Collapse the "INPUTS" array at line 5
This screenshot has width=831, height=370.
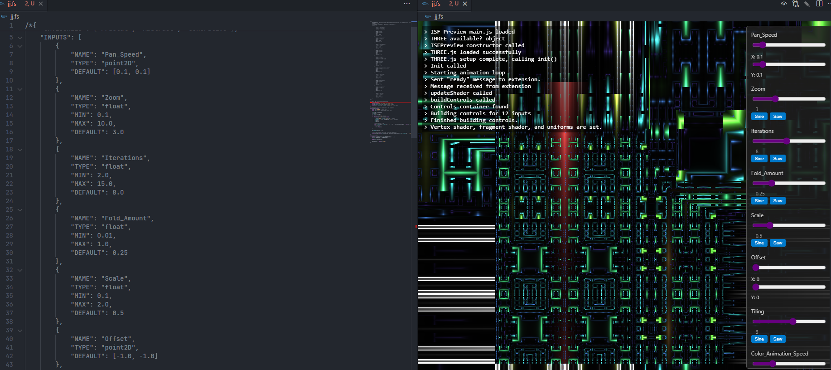click(20, 38)
